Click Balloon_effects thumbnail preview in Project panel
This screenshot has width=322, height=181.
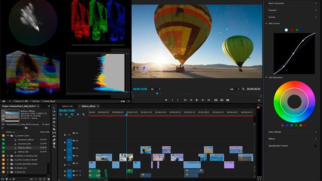point(12,115)
